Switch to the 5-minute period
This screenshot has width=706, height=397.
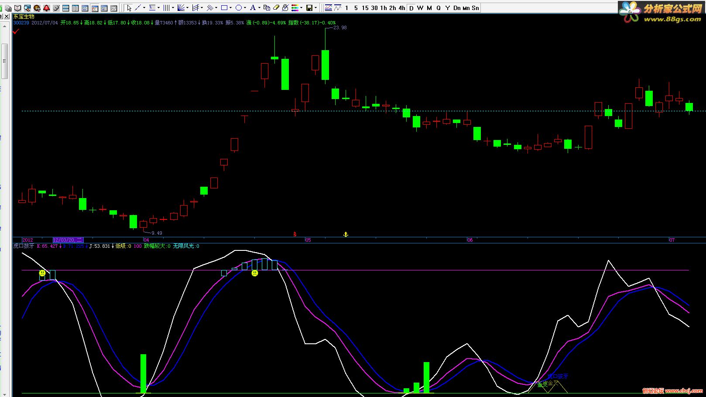356,8
